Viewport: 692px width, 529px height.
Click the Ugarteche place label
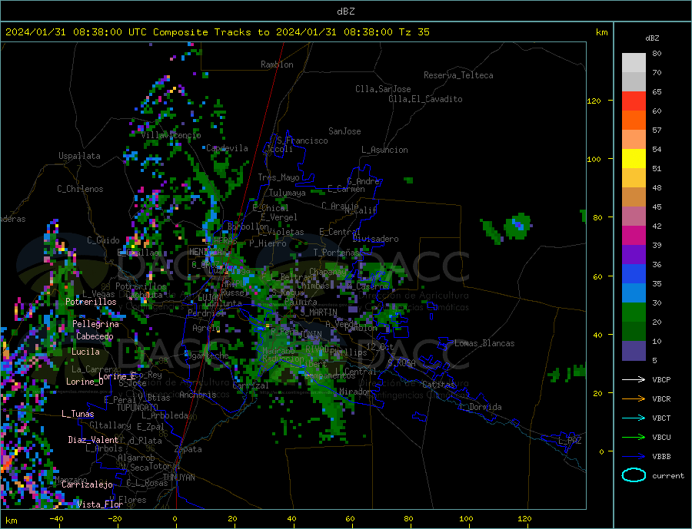(206, 355)
